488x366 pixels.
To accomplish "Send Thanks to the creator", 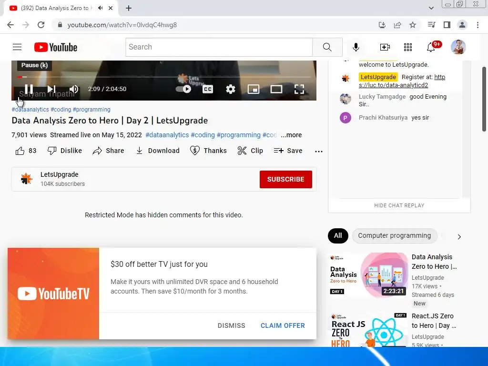I will pyautogui.click(x=208, y=151).
